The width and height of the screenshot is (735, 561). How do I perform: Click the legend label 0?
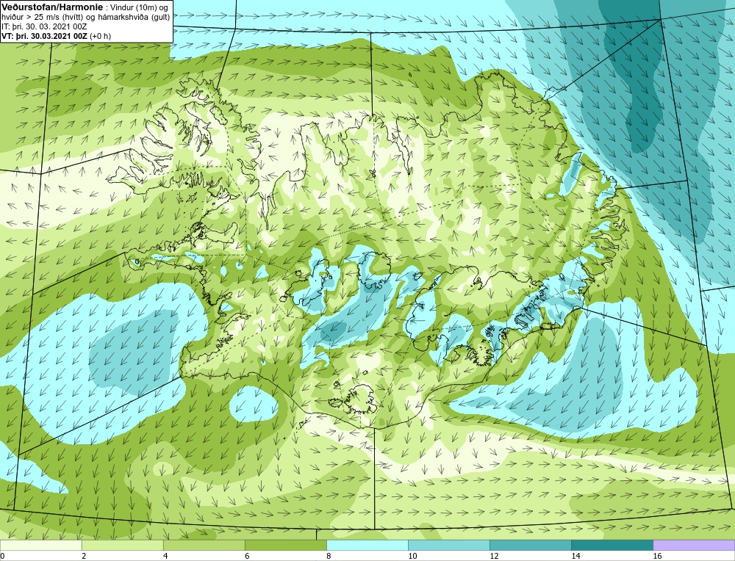click(2, 556)
